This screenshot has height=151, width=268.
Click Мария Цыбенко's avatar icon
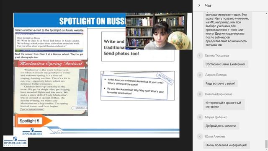click(x=200, y=117)
